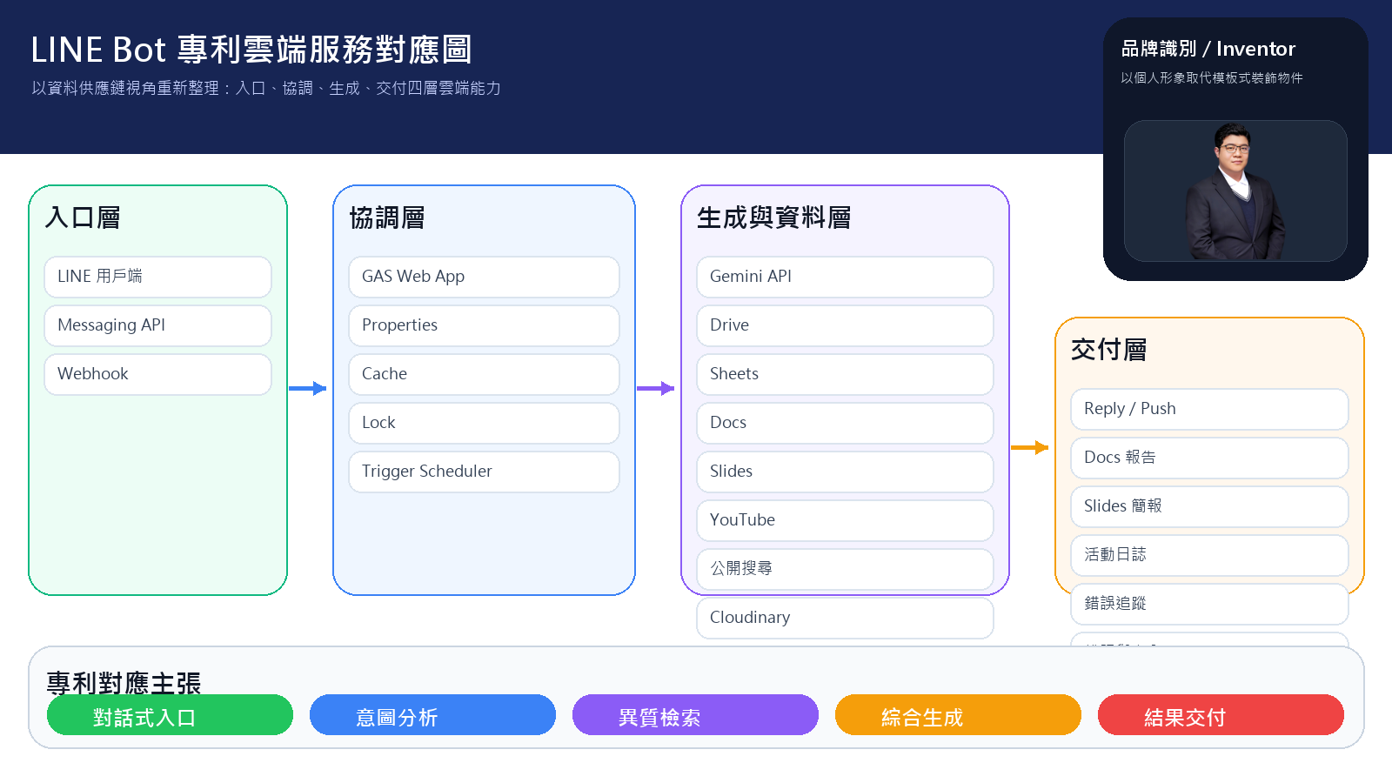This screenshot has width=1392, height=783.
Task: Click the Slides 簡報 item
Action: (1209, 506)
